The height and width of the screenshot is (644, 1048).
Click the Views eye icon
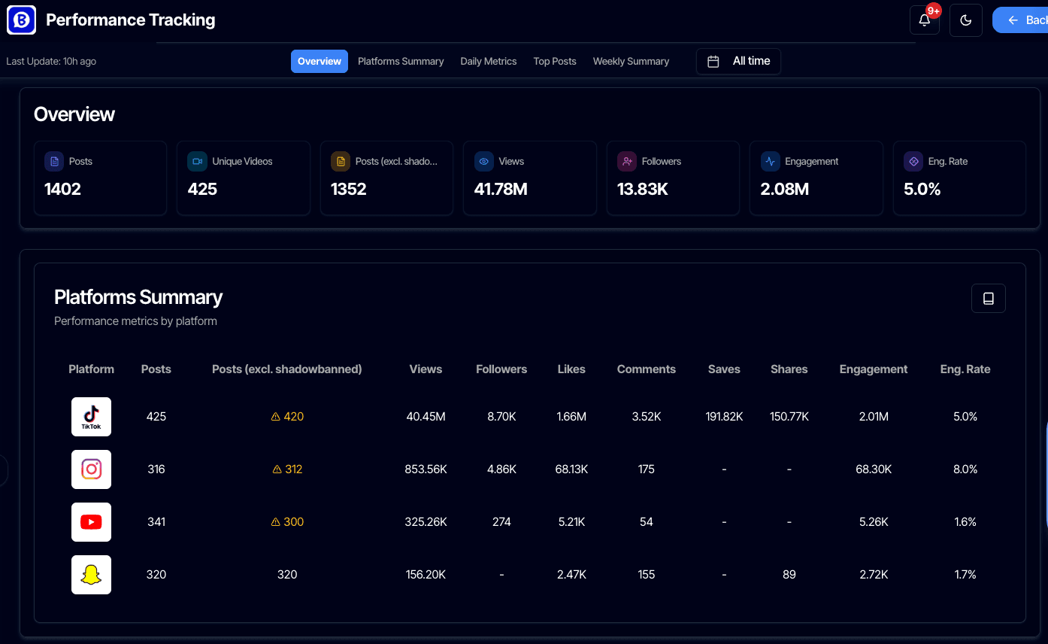tap(484, 161)
